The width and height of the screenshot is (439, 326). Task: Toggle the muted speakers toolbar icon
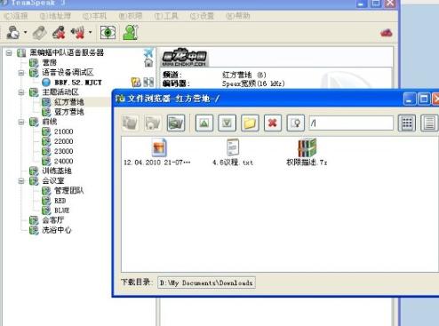pos(77,33)
